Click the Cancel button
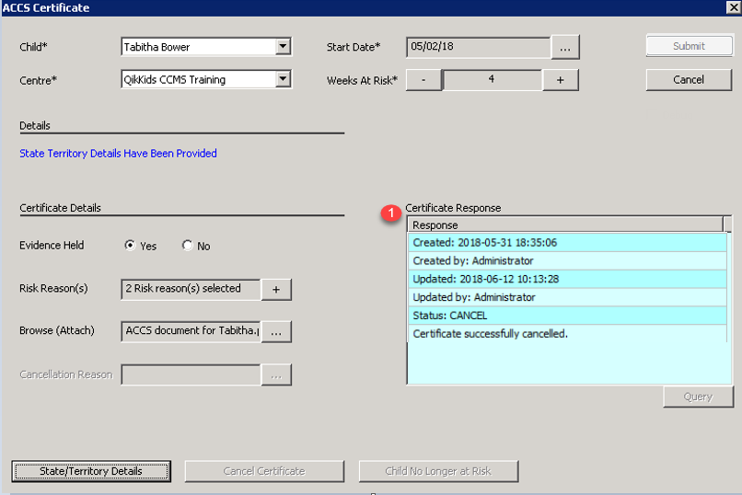This screenshot has height=495, width=742. (x=689, y=80)
